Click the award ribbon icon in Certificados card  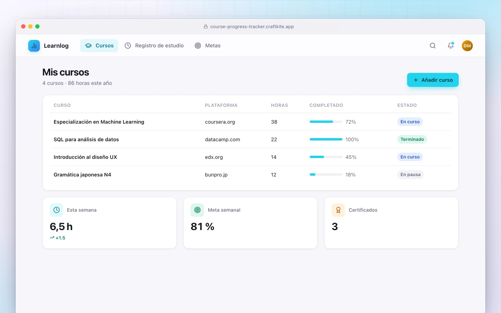click(338, 210)
